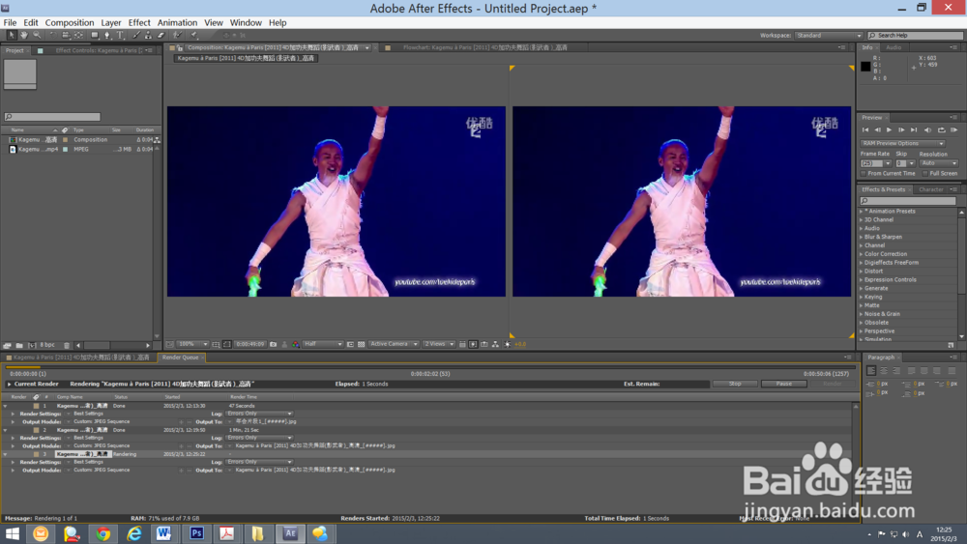The image size is (967, 544).
Task: Jump to first frame in Preview panel
Action: (865, 130)
